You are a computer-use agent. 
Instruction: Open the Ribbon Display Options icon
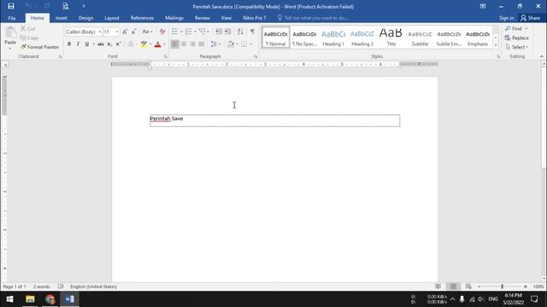pyautogui.click(x=483, y=6)
